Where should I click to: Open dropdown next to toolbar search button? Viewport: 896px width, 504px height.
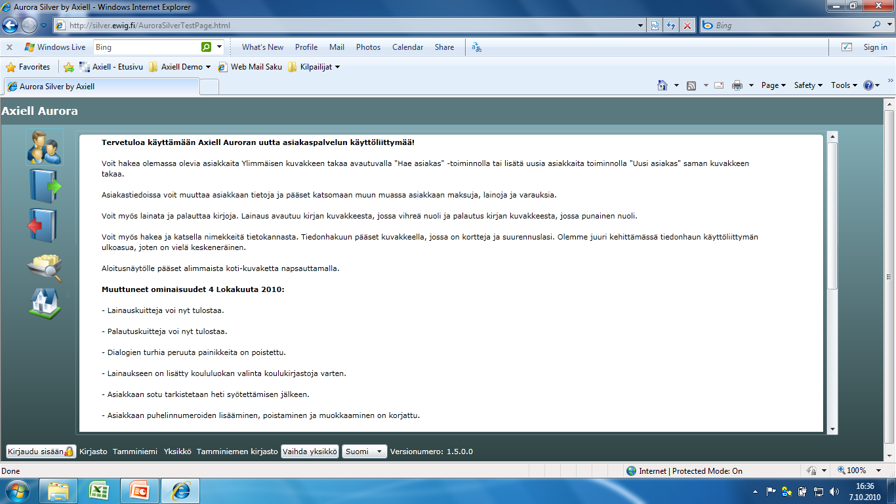pyautogui.click(x=219, y=47)
